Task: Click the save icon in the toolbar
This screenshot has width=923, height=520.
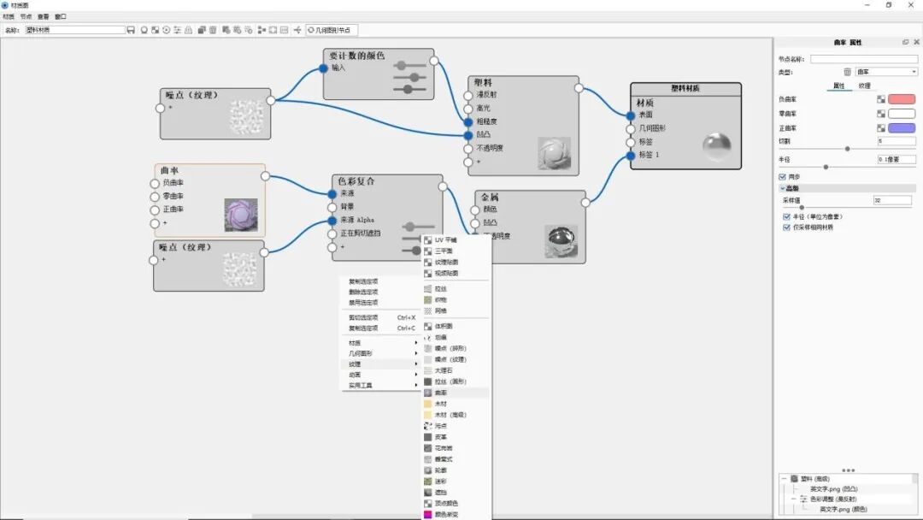Action: [x=129, y=29]
